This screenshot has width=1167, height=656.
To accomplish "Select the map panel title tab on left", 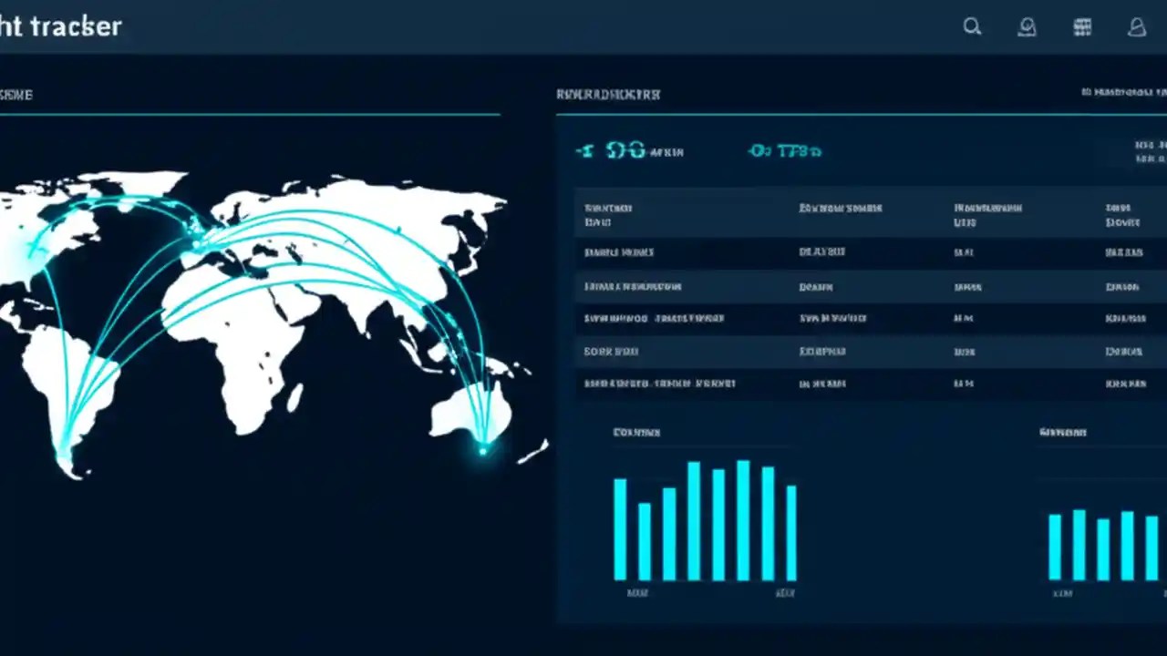I will point(16,95).
